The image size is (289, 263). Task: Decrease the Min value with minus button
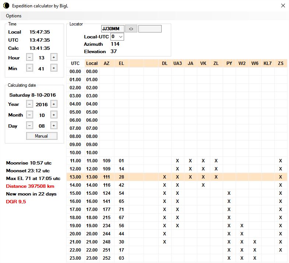(x=30, y=68)
